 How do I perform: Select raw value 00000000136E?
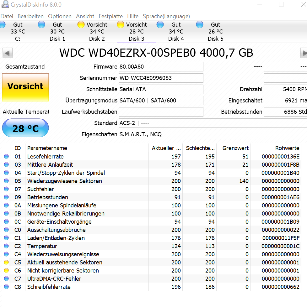pos(281,156)
